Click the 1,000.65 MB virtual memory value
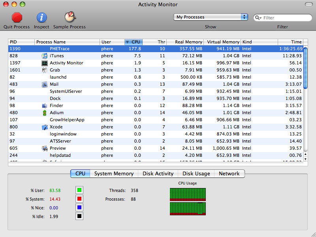This screenshot has width=316, height=237. click(226, 149)
